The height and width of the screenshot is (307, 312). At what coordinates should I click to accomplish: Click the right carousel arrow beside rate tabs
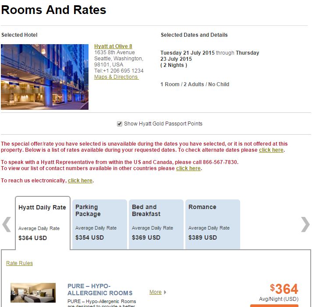click(305, 224)
